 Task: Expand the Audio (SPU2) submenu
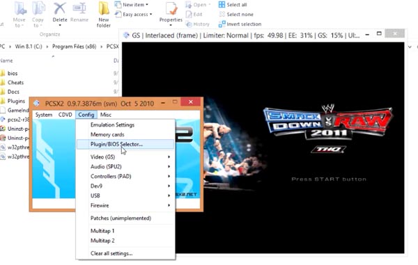pyautogui.click(x=126, y=166)
